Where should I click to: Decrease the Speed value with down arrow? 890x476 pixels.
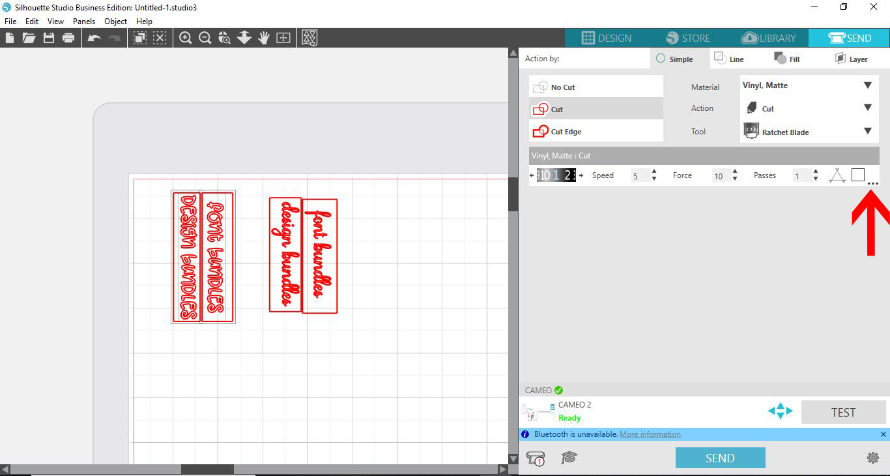click(x=654, y=179)
